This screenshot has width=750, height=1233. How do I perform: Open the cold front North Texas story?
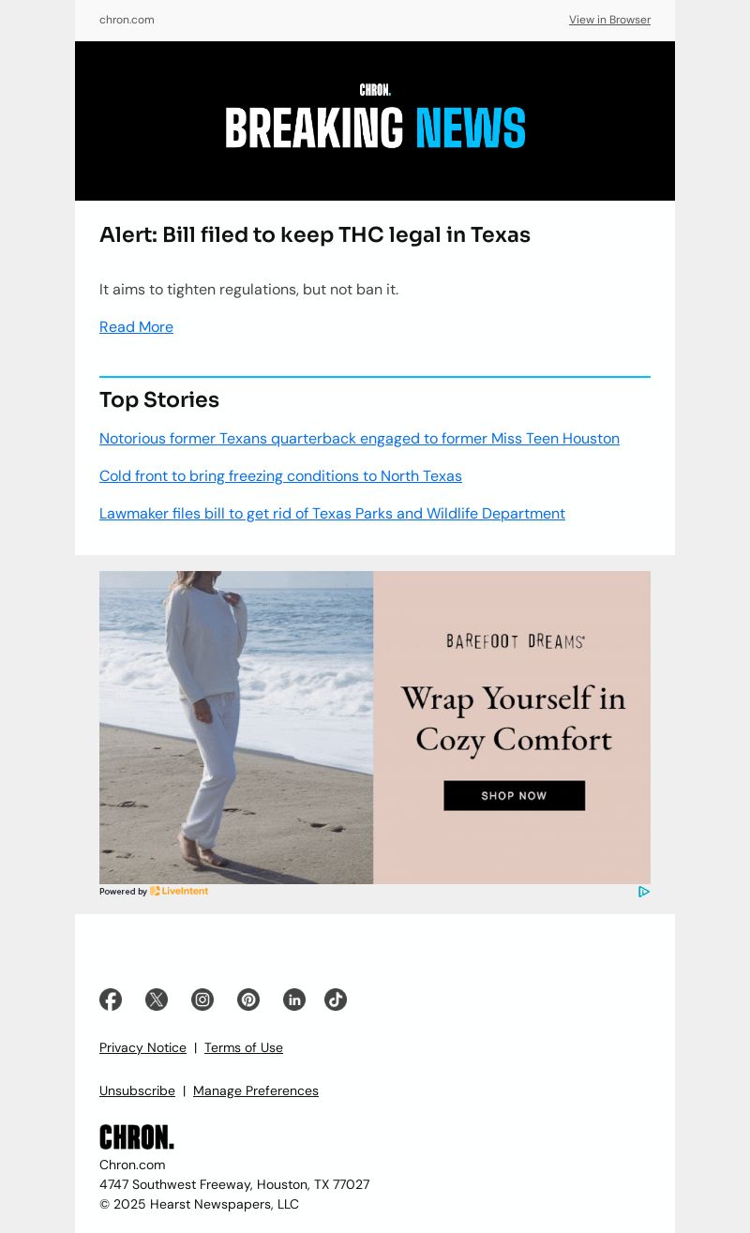[x=280, y=476]
